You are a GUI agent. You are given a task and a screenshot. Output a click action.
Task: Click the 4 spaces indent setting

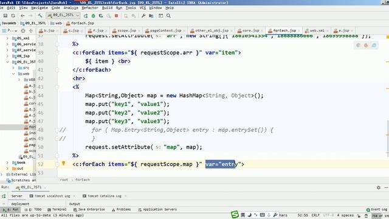point(346,215)
